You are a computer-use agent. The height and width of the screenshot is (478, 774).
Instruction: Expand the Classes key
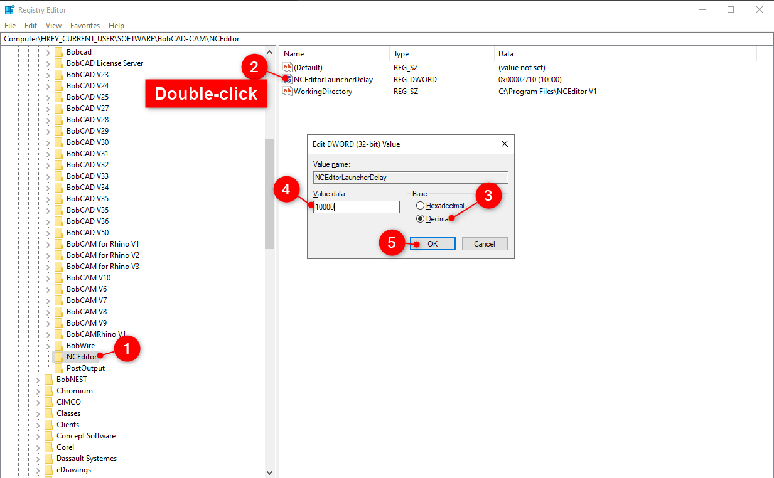38,413
